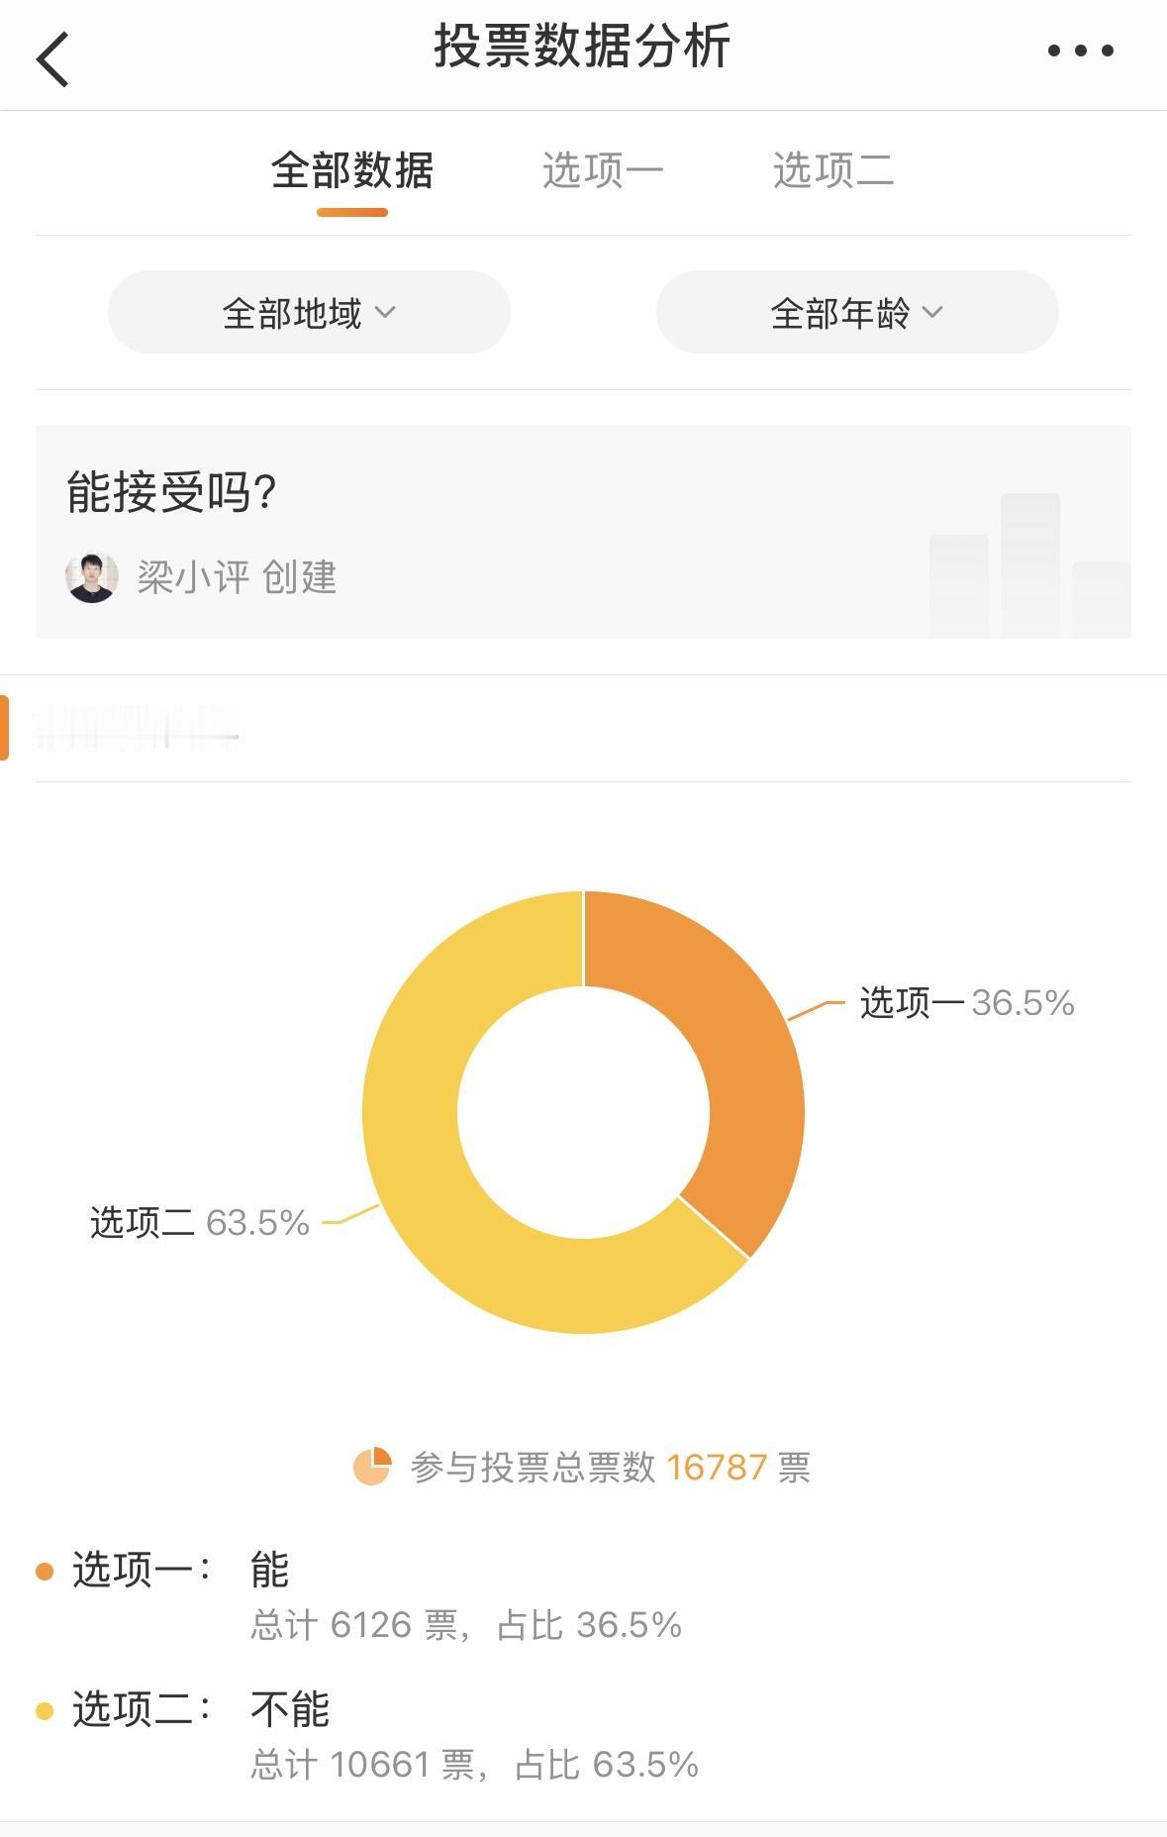Click the chevron next to 全部年龄
The height and width of the screenshot is (1837, 1167).
pos(932,313)
